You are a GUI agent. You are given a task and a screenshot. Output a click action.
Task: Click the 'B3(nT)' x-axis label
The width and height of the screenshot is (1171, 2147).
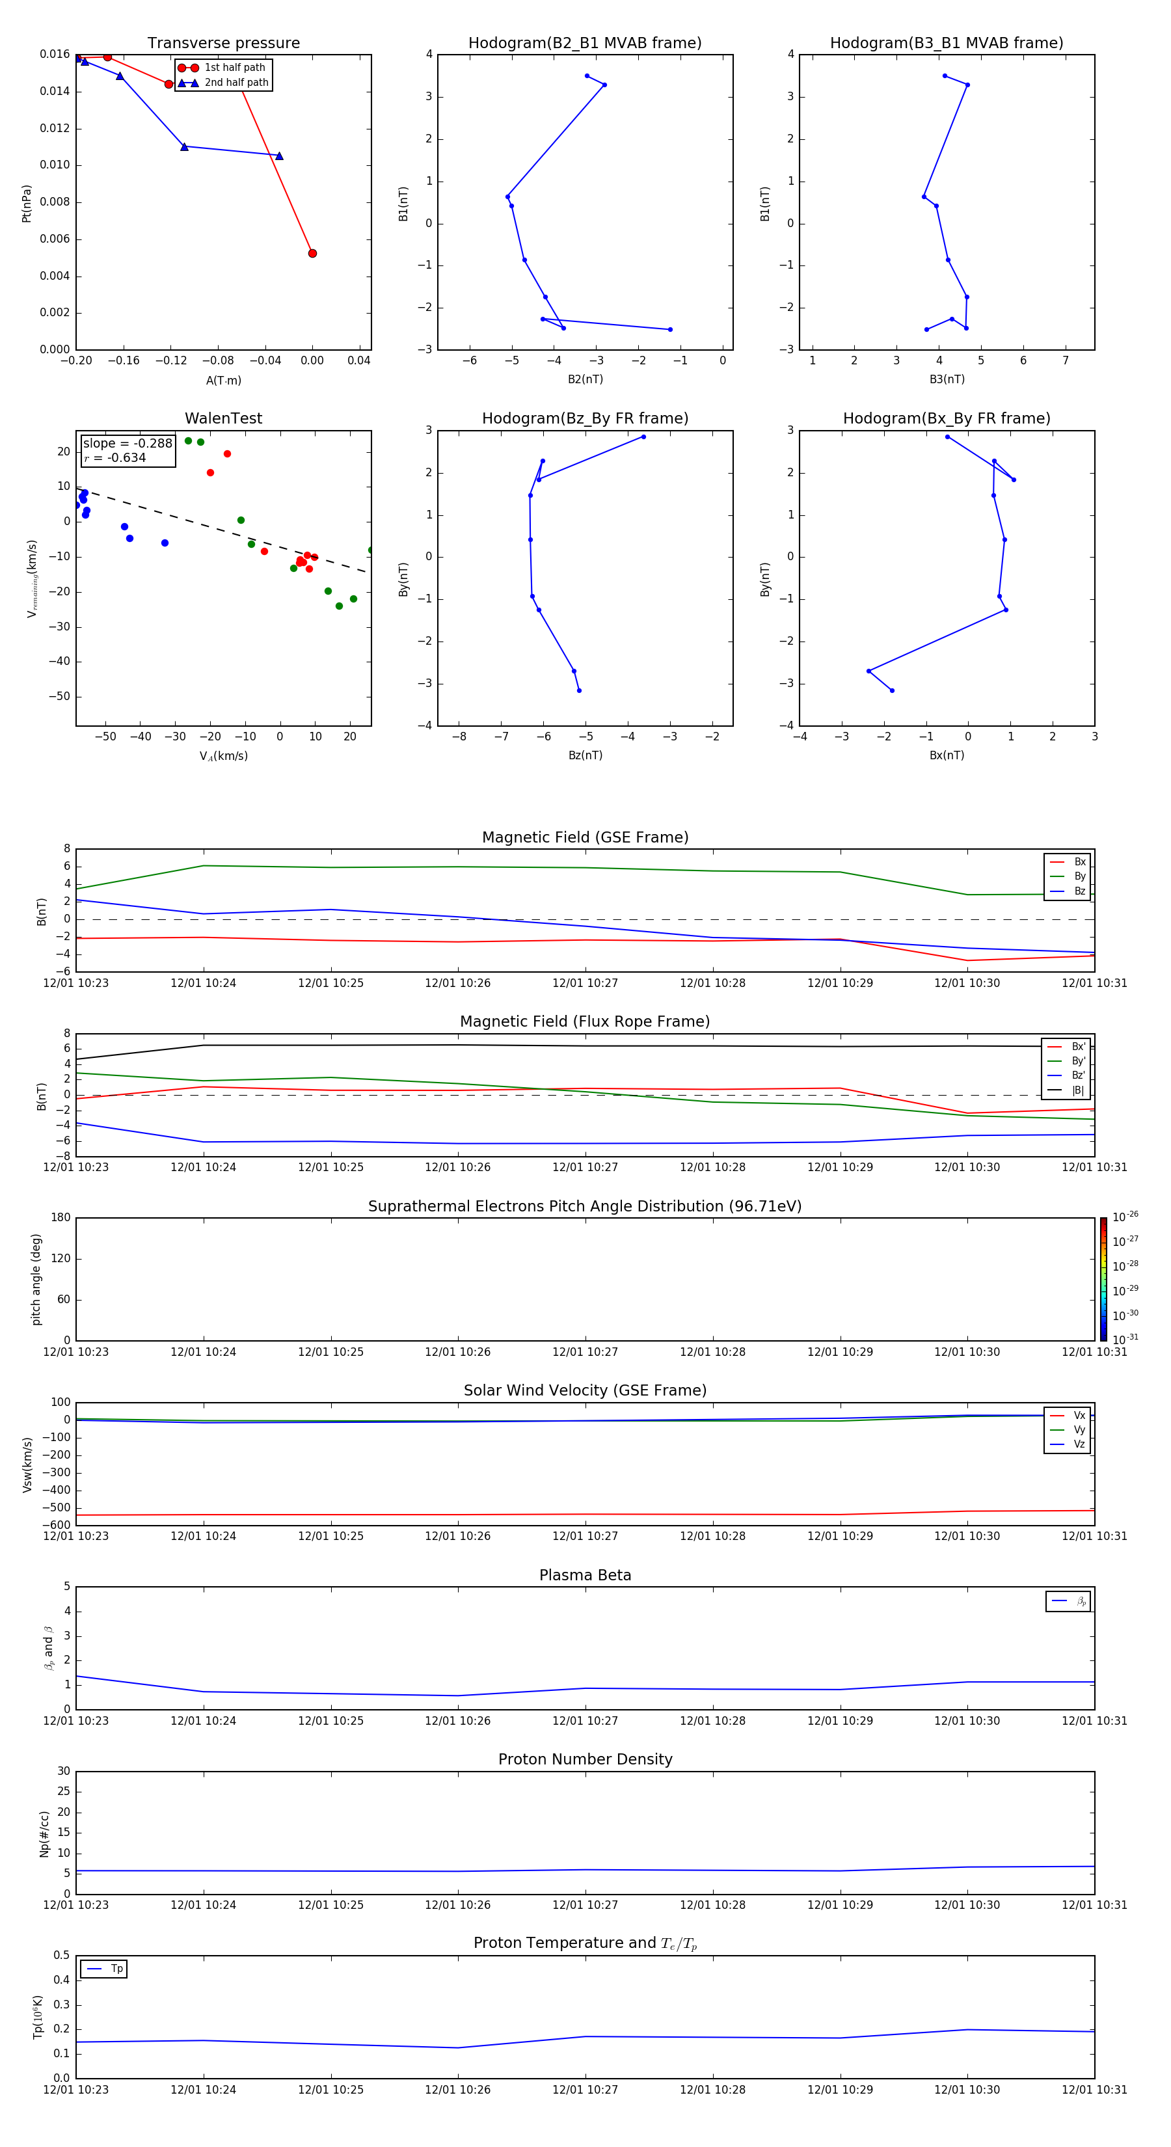947,380
